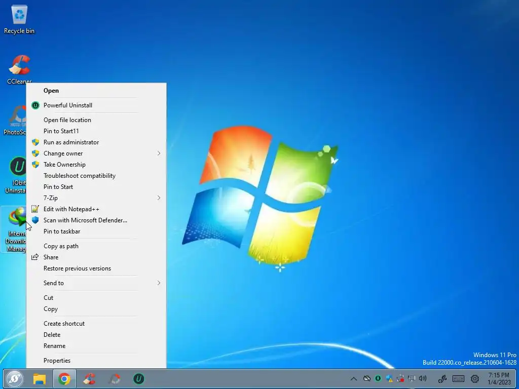This screenshot has width=519, height=389.
Task: Choose Rename in the context menu
Action: [96, 346]
